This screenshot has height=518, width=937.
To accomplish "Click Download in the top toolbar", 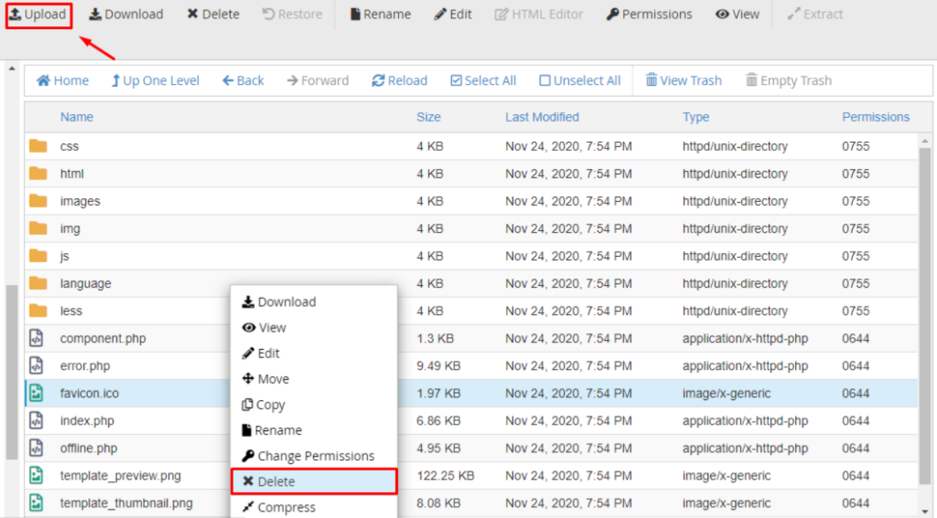I will (126, 14).
